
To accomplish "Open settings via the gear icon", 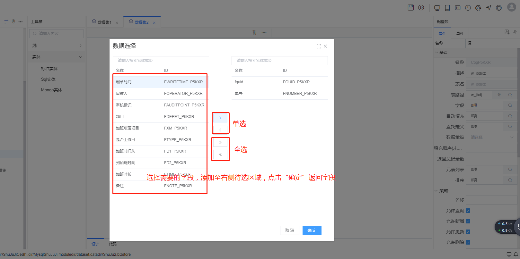I will pos(478,8).
